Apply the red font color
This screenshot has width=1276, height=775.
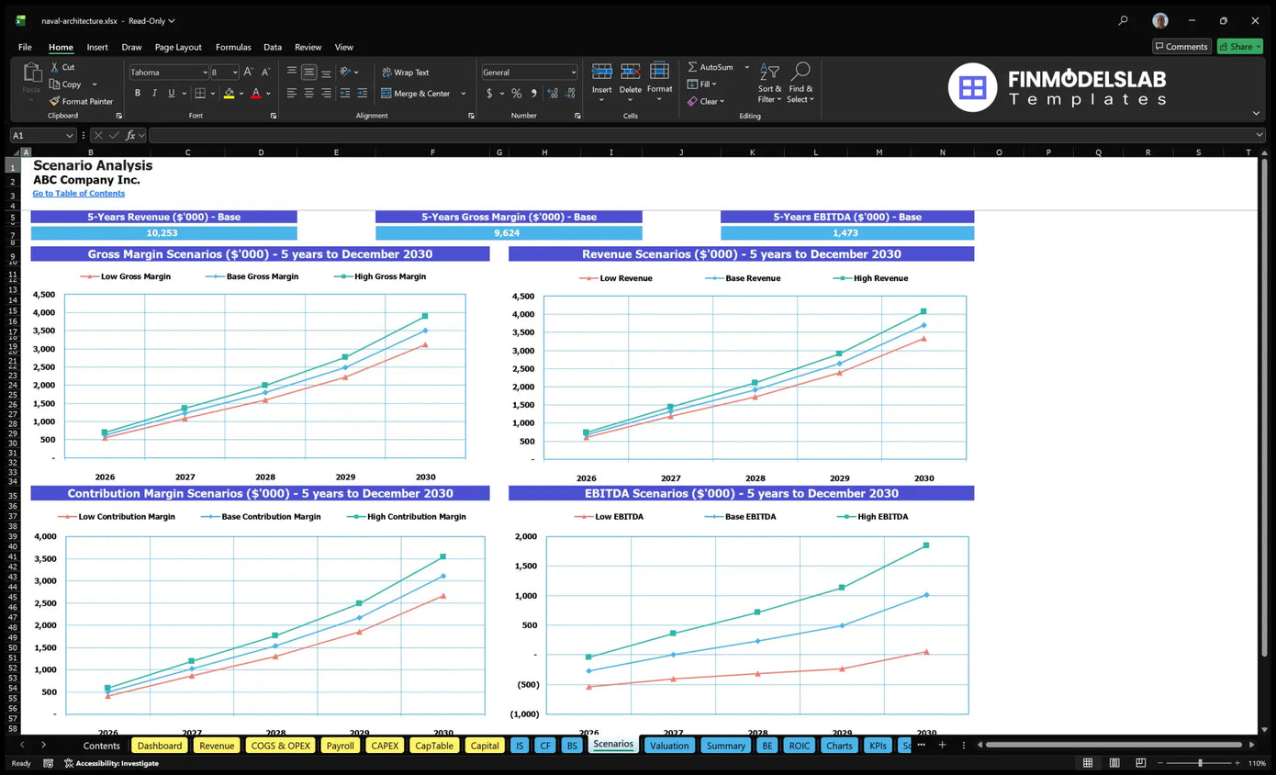[255, 93]
